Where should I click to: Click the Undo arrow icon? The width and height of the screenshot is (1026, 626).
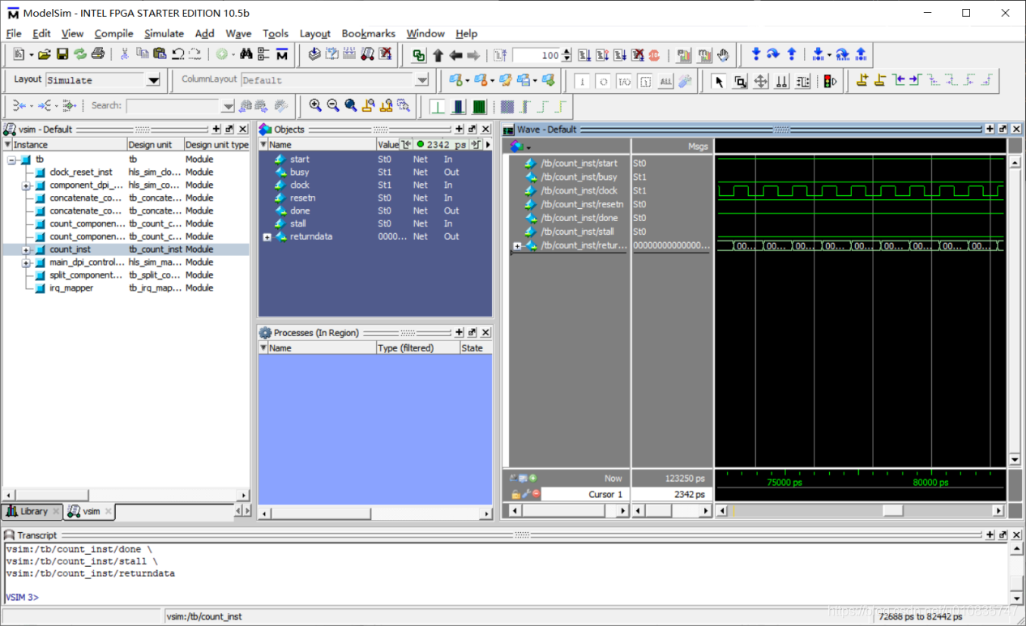pos(177,54)
